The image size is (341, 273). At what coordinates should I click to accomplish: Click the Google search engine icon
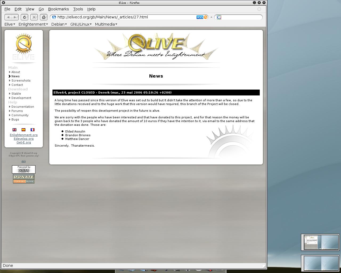pos(219,17)
